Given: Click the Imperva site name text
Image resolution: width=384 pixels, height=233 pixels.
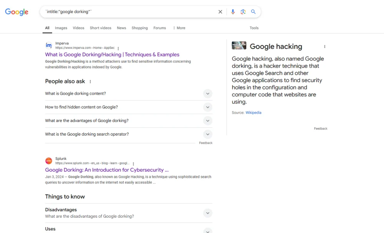Looking at the screenshot, I should (62, 43).
